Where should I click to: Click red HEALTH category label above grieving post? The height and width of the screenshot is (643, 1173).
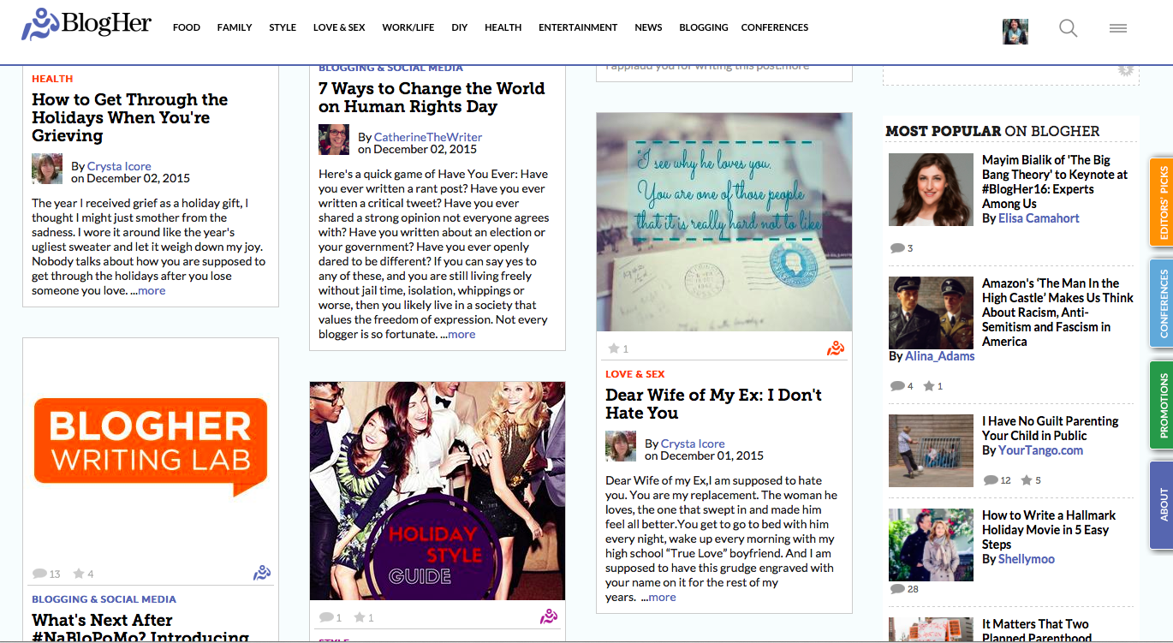click(52, 79)
